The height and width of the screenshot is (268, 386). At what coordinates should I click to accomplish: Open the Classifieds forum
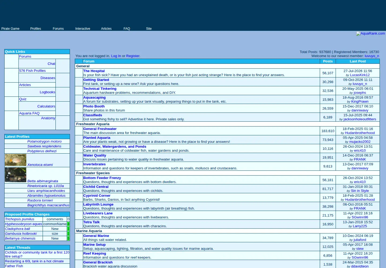[x=92, y=115]
